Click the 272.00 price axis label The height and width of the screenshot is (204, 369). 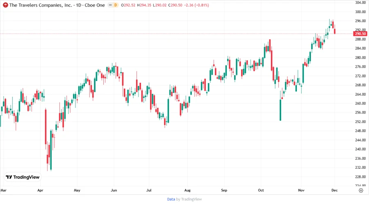360,76
